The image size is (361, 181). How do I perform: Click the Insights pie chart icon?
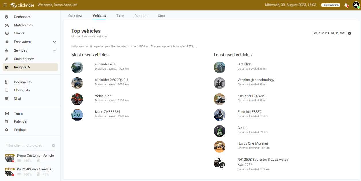(7, 67)
